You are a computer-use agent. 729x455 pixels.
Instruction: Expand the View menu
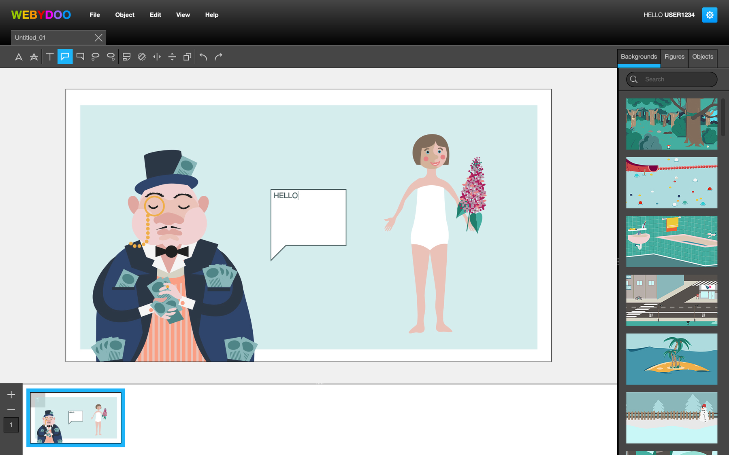(183, 15)
